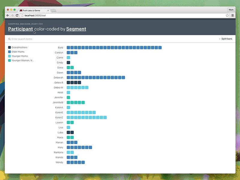Select the Younger Moms legend label
Screen dimensions: 240x180
pos(19,56)
